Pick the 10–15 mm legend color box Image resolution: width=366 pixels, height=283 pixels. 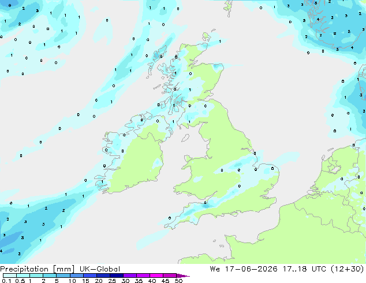point(76,275)
